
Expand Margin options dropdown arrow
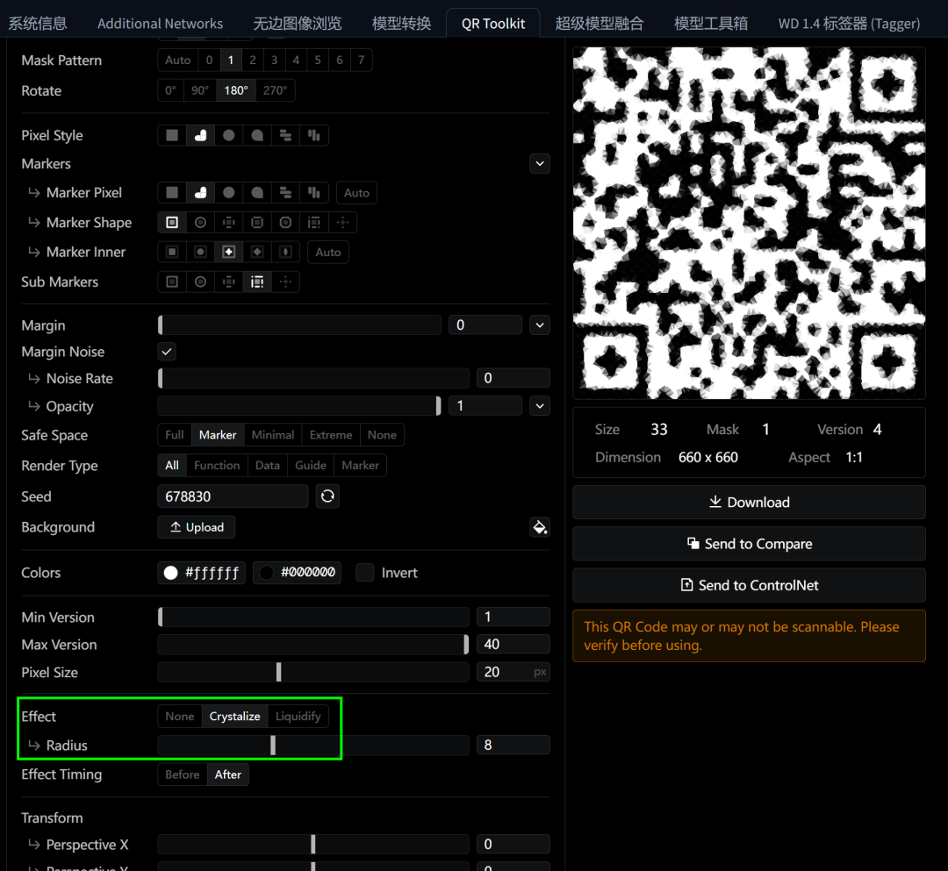point(539,325)
